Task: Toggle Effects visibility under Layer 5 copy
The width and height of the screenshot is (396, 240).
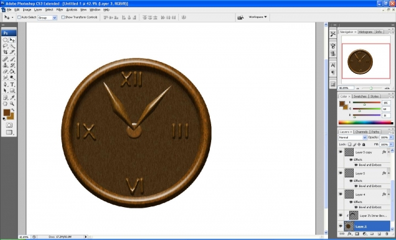Action: tap(351, 160)
